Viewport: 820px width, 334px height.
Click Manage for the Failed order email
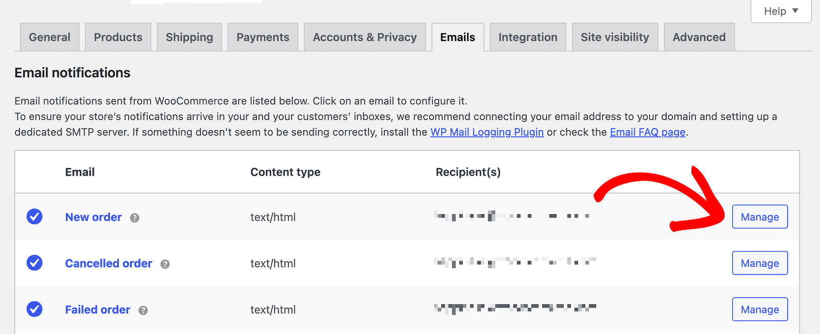pos(760,309)
